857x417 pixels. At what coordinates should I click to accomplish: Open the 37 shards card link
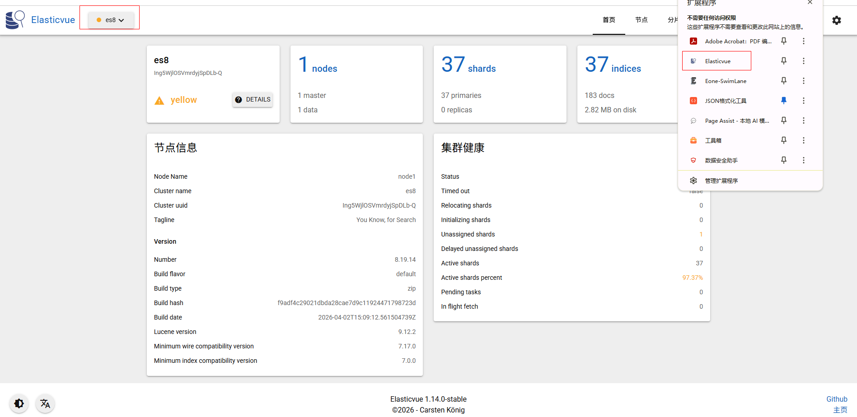468,65
